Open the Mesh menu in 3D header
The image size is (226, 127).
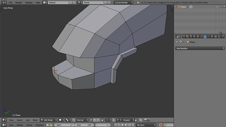35,120
